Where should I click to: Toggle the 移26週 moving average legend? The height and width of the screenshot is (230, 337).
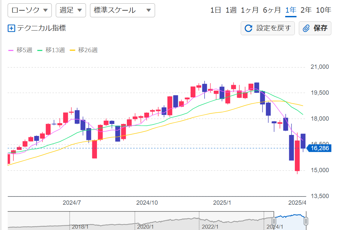[x=84, y=50]
